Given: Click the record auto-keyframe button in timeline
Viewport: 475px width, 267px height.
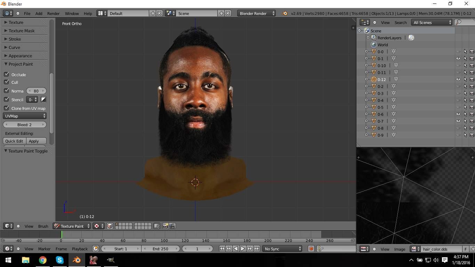Looking at the screenshot, I should coord(311,249).
